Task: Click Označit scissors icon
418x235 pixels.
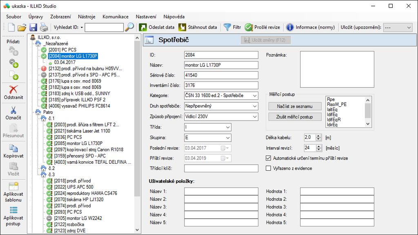Action: pos(13,110)
